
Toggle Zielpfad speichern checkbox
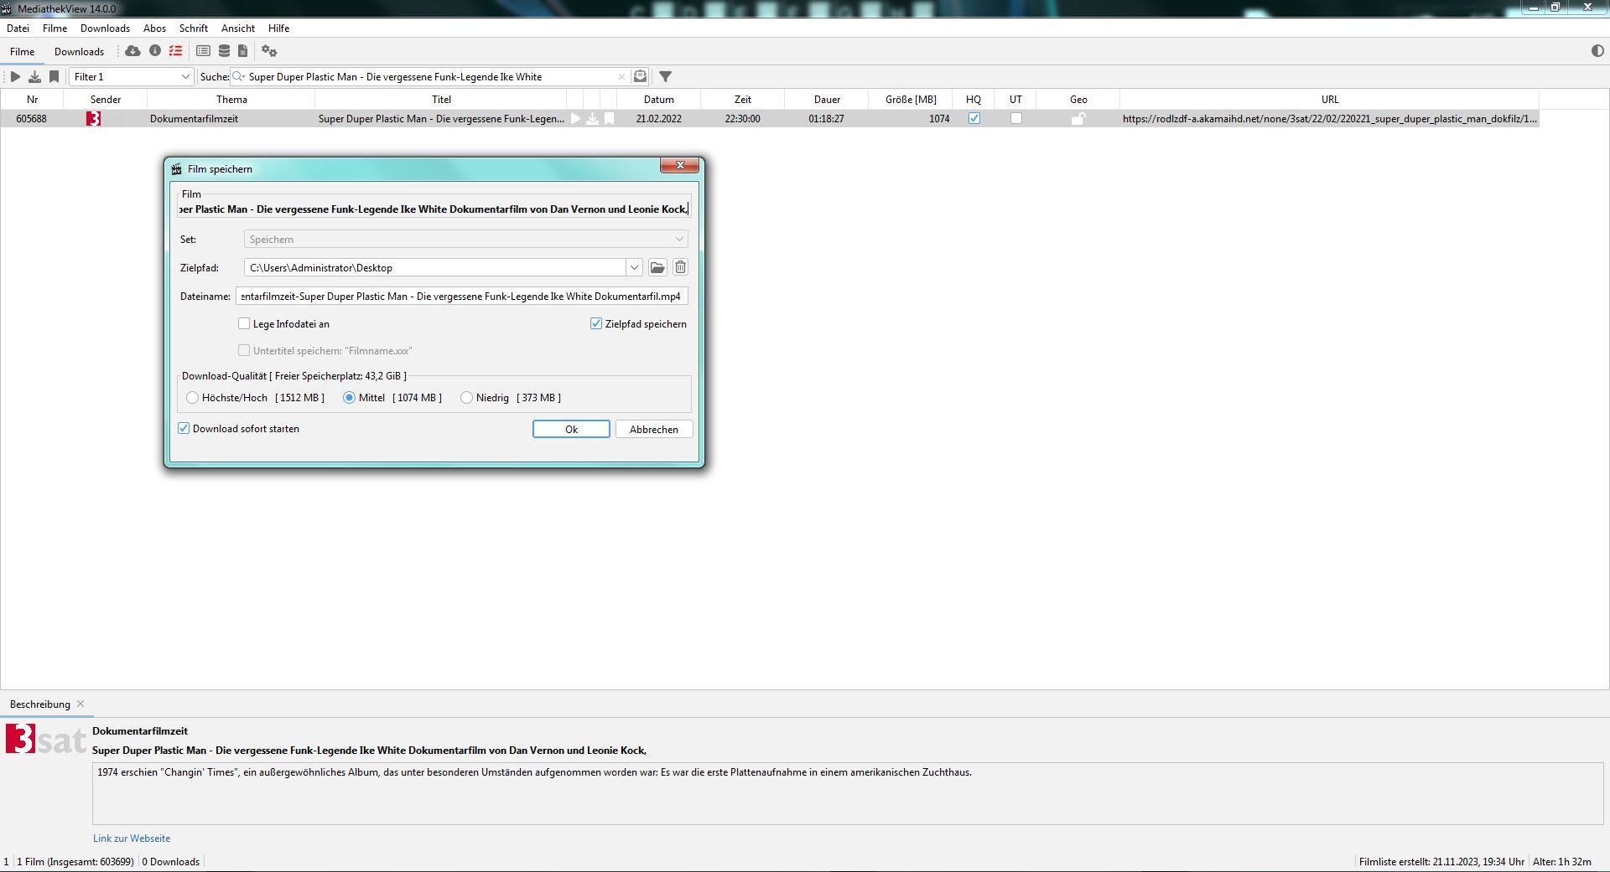(596, 323)
